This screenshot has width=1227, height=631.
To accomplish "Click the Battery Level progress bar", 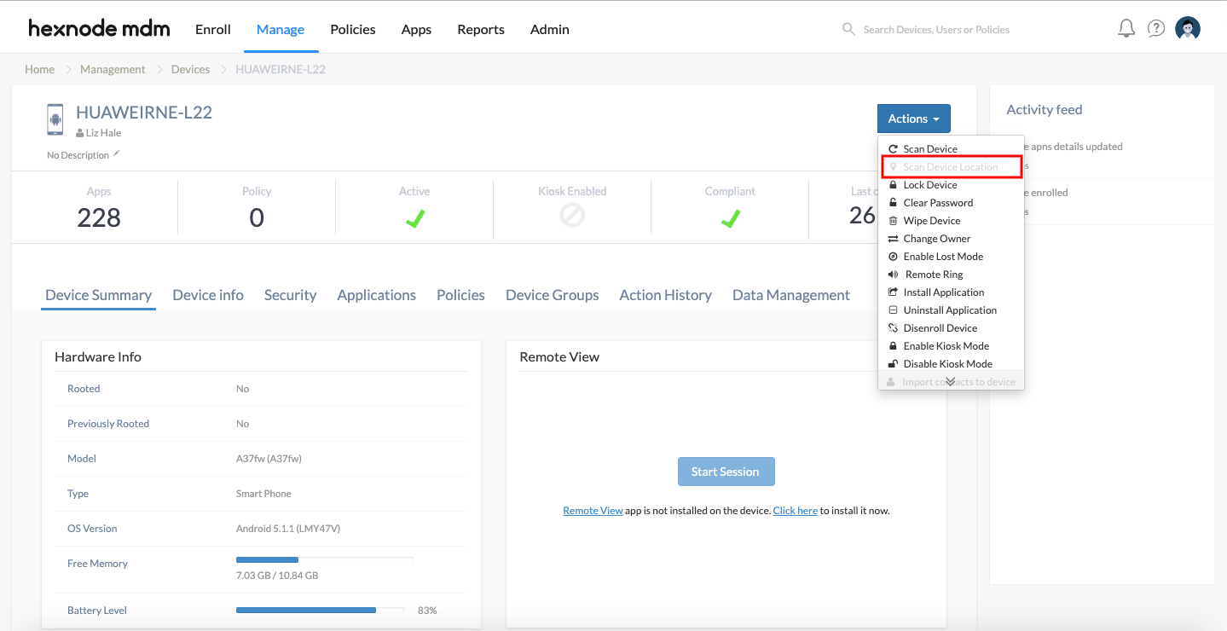I will pyautogui.click(x=321, y=610).
